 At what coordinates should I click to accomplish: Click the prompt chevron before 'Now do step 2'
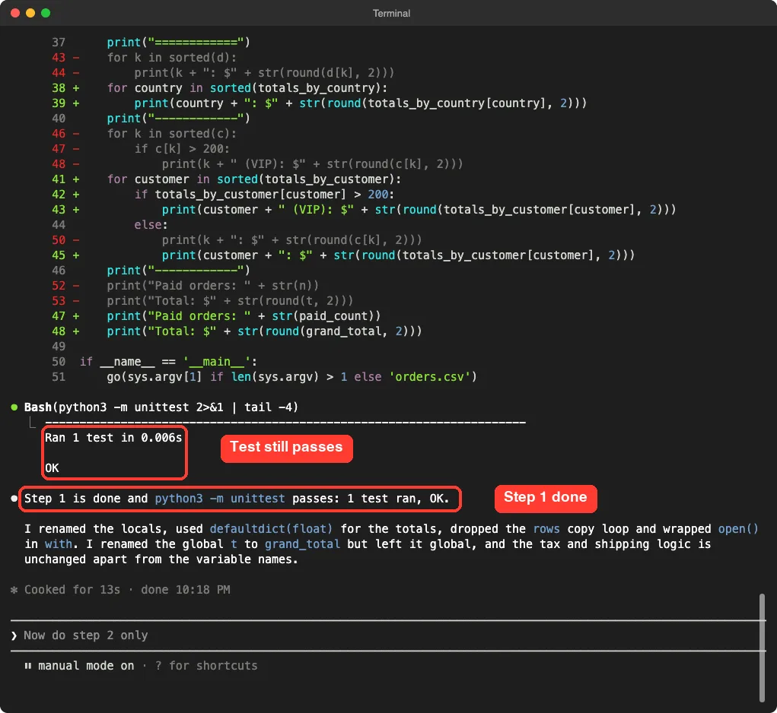coord(14,635)
